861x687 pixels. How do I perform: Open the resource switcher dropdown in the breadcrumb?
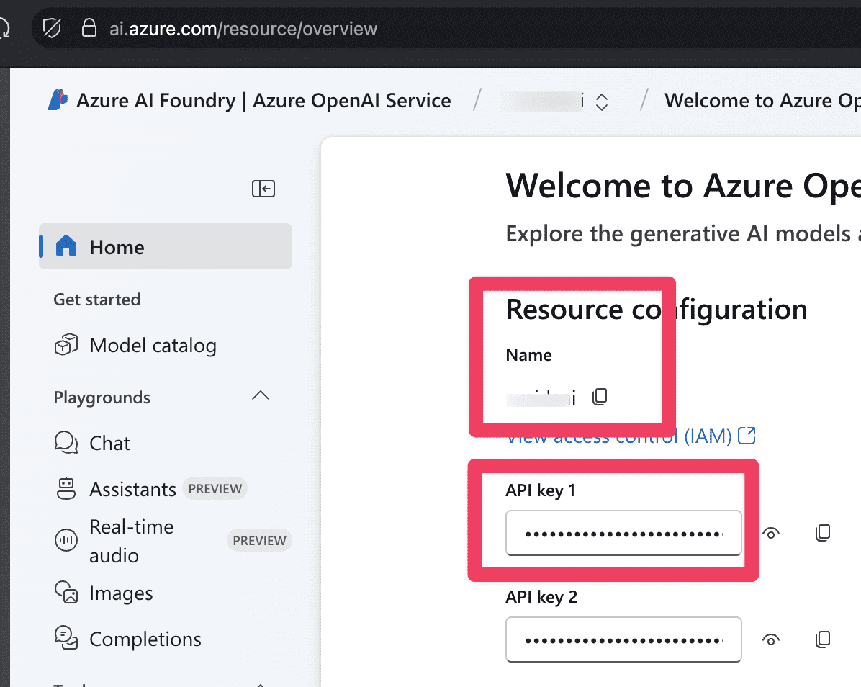coord(602,102)
